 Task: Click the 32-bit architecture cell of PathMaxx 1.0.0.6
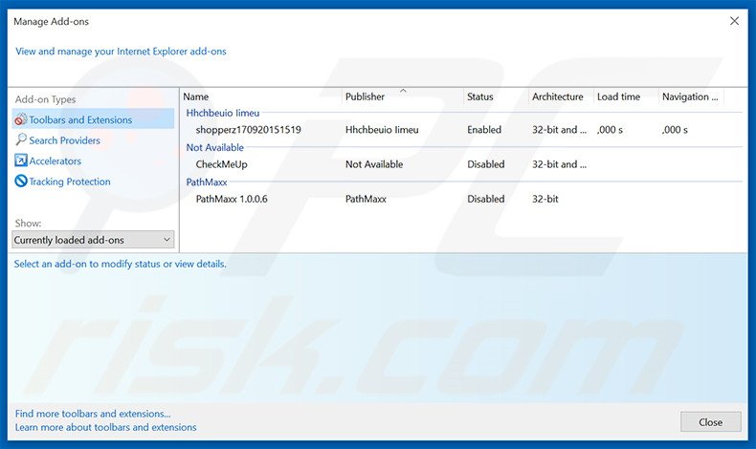click(x=545, y=199)
